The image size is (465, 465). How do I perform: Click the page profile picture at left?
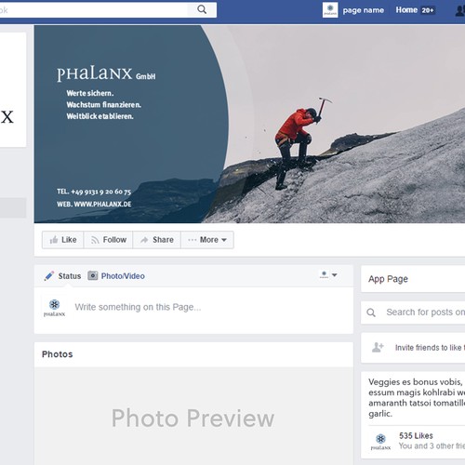coord(12,89)
